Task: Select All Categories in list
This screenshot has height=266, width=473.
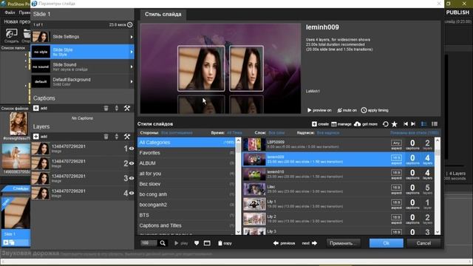Action: tap(186, 143)
